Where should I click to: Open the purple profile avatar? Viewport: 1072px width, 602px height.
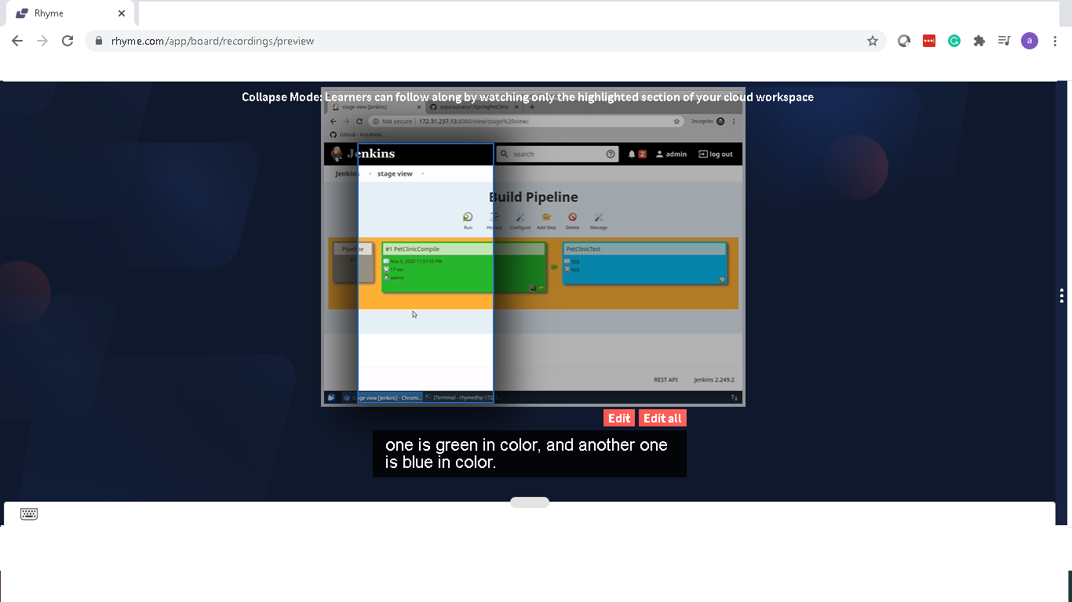[1030, 41]
